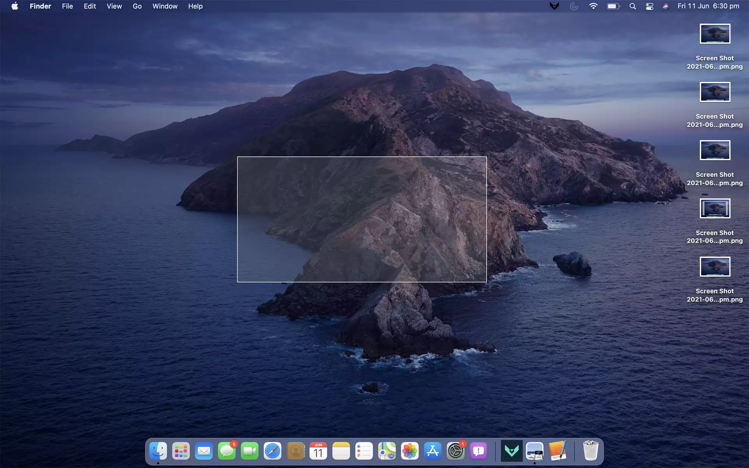Click the Screen Shot thumbnail on desktop
The width and height of the screenshot is (749, 468).
pyautogui.click(x=714, y=34)
